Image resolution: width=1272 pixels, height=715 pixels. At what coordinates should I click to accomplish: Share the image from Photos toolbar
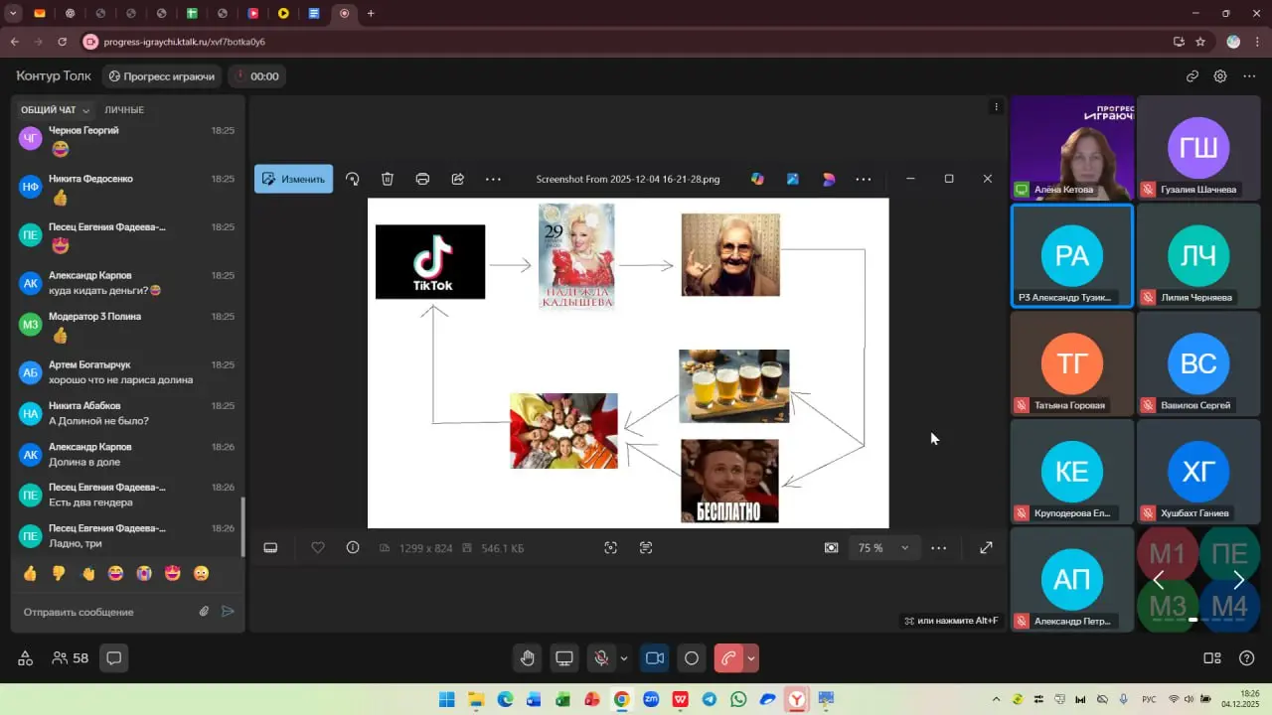point(458,179)
